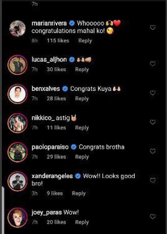This screenshot has height=234, width=167.
Task: Click the 6h timestamp under marianrivera's comment
Action: (x=35, y=40)
